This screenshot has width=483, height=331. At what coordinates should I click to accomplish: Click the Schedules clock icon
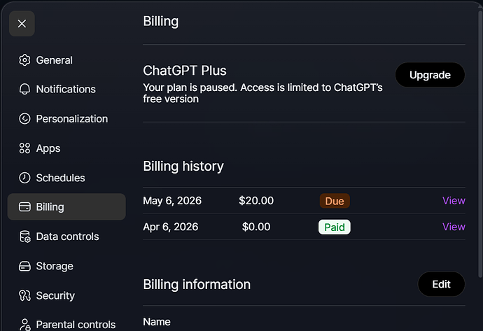click(24, 178)
